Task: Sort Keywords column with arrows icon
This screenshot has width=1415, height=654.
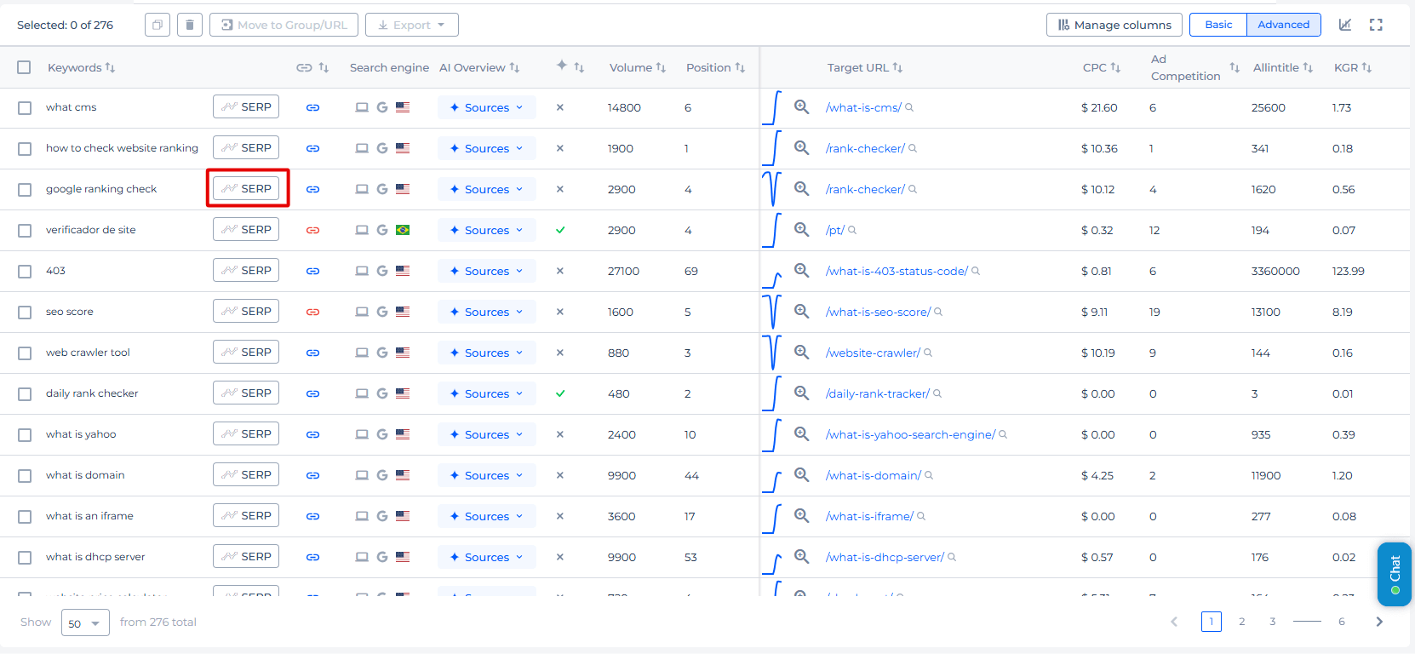Action: 110,67
